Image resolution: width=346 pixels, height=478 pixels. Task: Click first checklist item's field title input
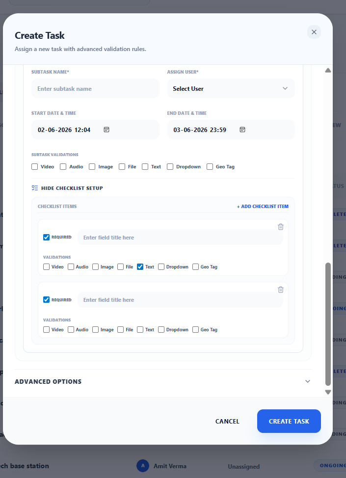pyautogui.click(x=180, y=238)
